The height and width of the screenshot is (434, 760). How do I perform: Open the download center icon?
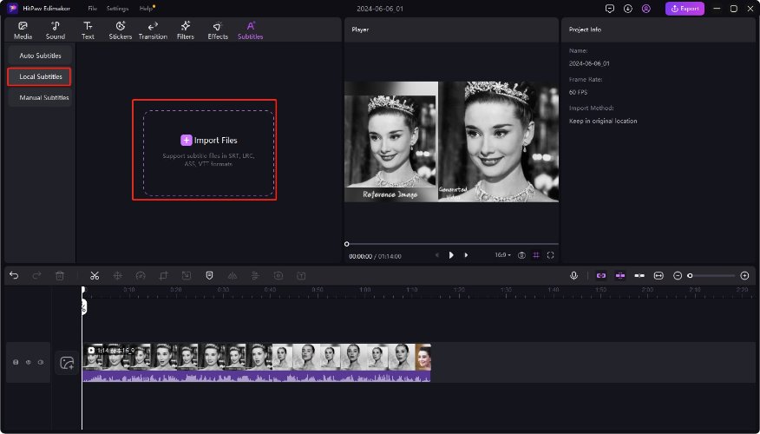pos(627,9)
